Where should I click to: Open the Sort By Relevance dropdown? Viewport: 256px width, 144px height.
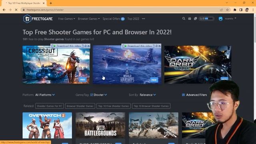(148, 95)
